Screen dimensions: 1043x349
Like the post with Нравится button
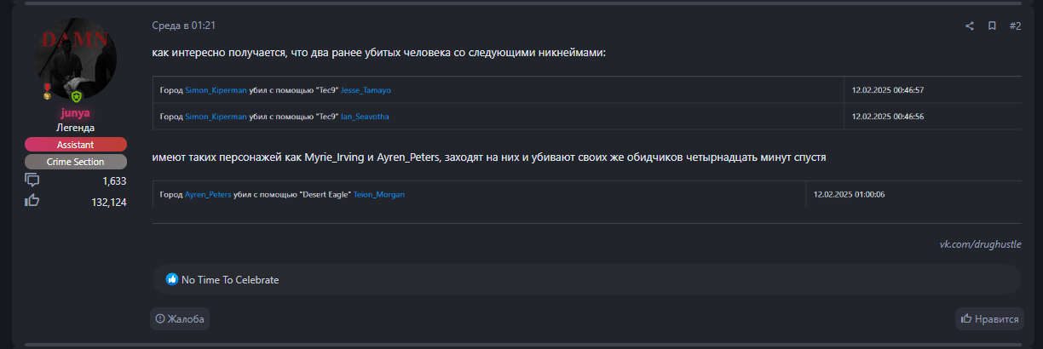989,319
